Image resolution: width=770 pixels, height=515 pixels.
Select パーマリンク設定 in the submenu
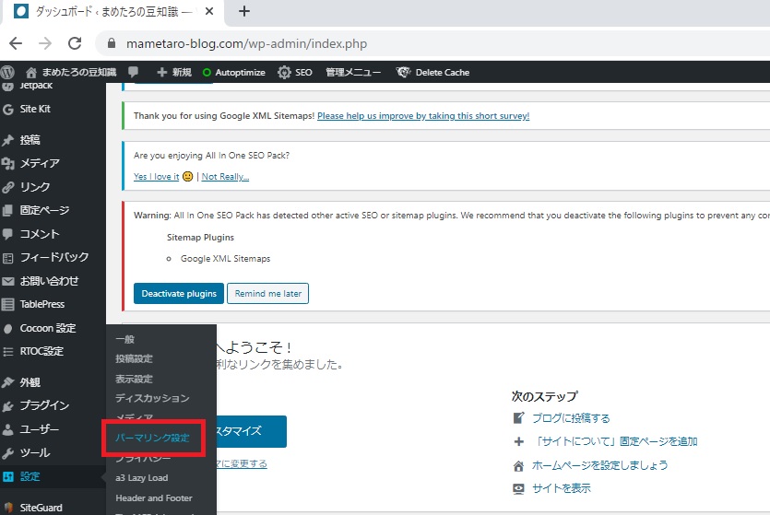pyautogui.click(x=152, y=438)
